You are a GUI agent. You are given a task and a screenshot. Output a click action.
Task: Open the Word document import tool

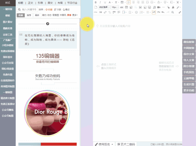140,7
